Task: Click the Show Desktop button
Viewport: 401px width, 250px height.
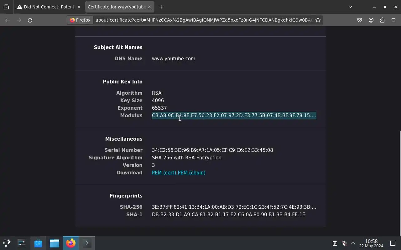Action: click(x=393, y=243)
